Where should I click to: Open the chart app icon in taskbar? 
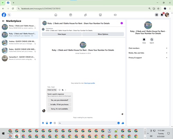pyautogui.click(x=116, y=131)
